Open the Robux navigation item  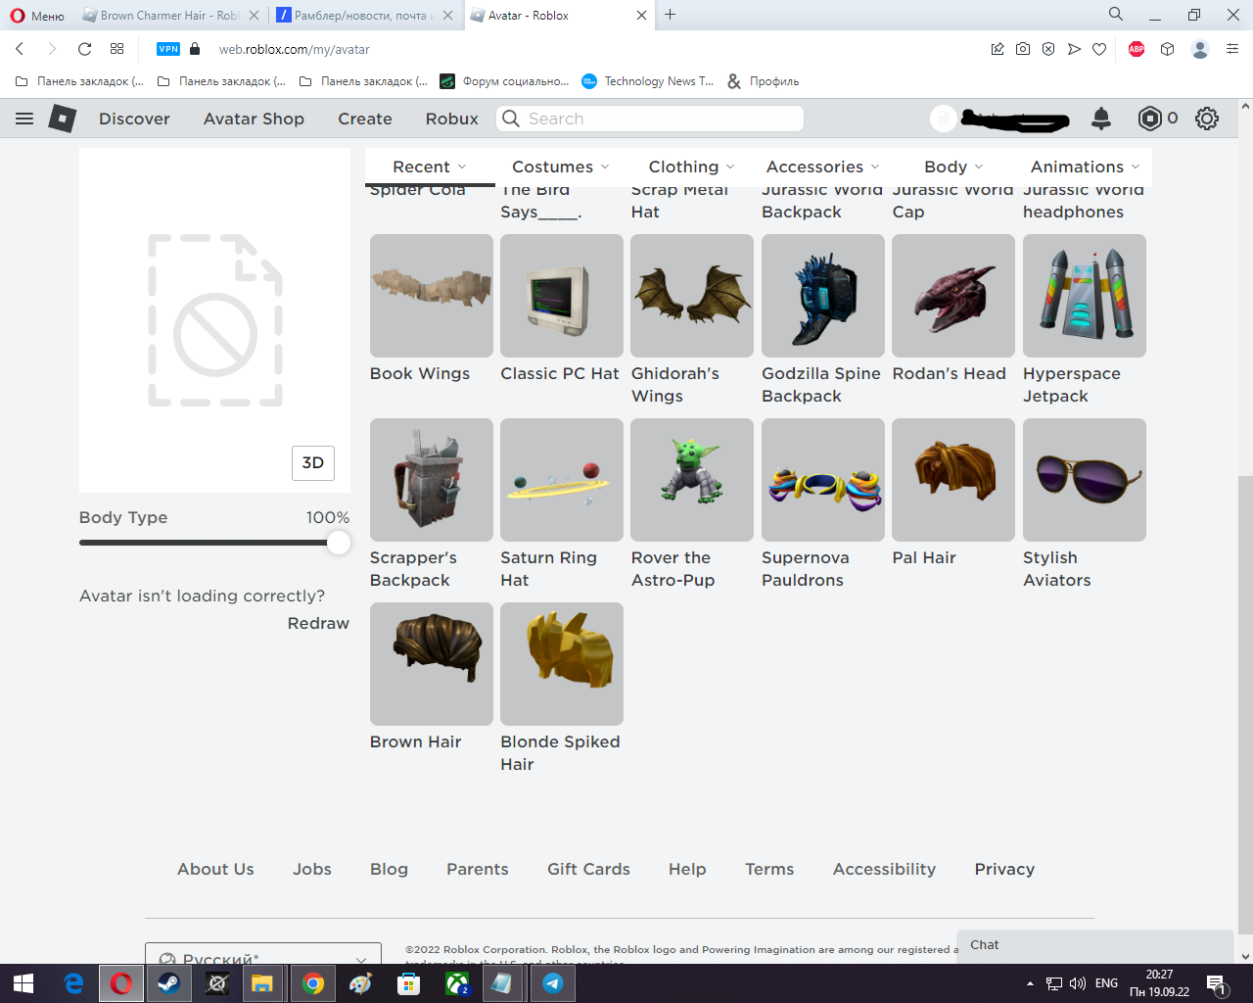point(452,119)
